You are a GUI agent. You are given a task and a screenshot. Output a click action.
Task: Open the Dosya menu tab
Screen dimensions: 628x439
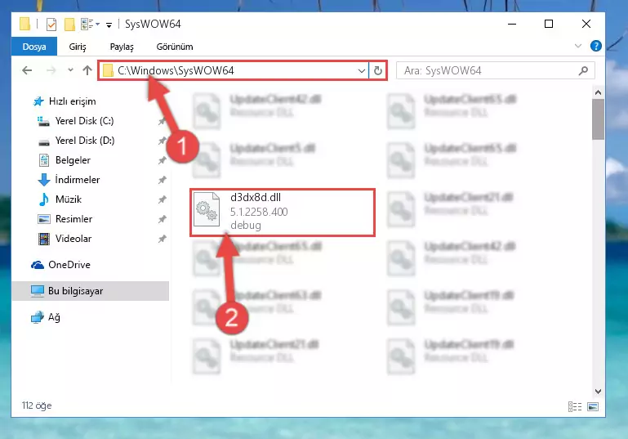(x=34, y=47)
